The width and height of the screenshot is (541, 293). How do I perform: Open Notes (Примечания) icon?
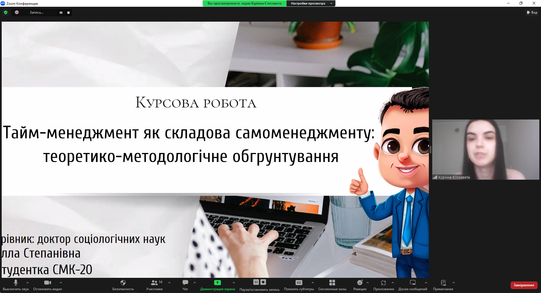(x=443, y=283)
